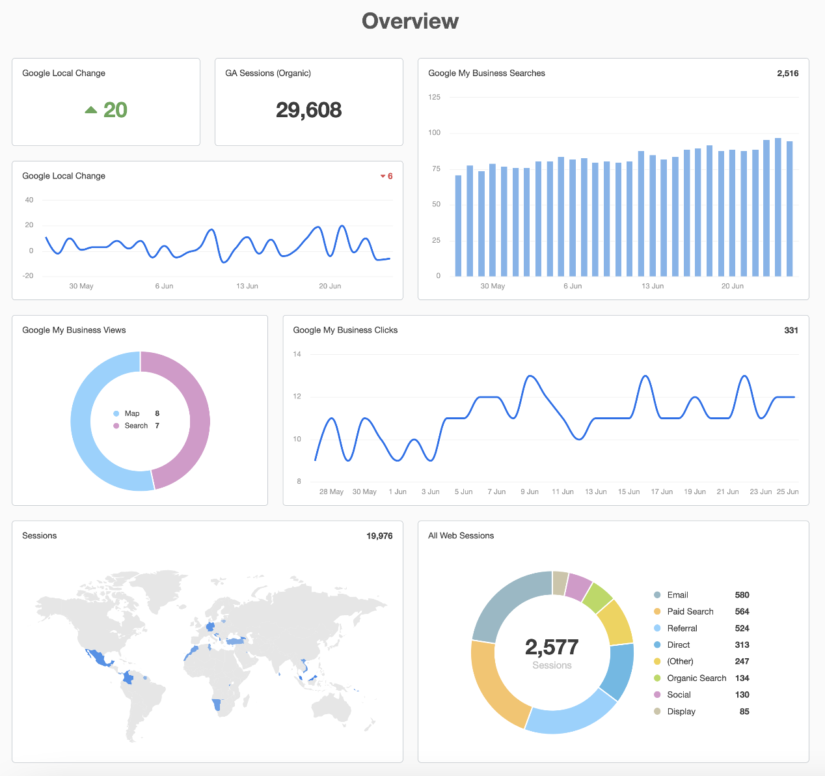The image size is (825, 776).
Task: Open the GA Sessions (Organic) 29,608 value
Action: 308,110
